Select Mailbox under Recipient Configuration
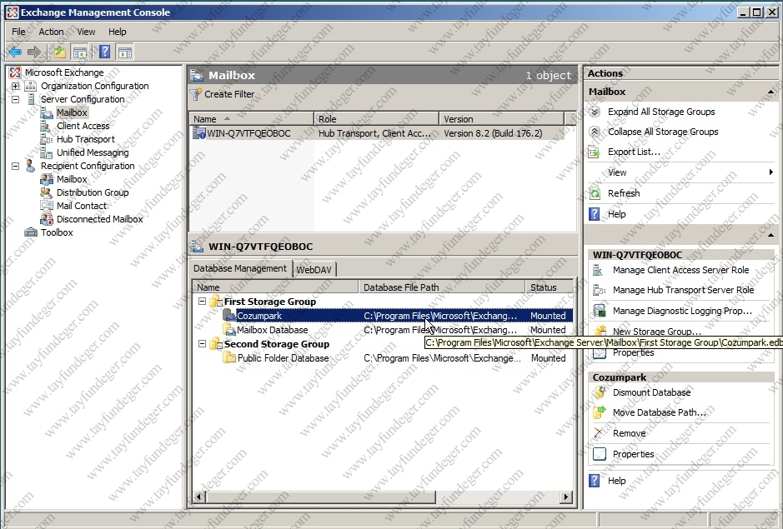The width and height of the screenshot is (783, 529). [72, 179]
